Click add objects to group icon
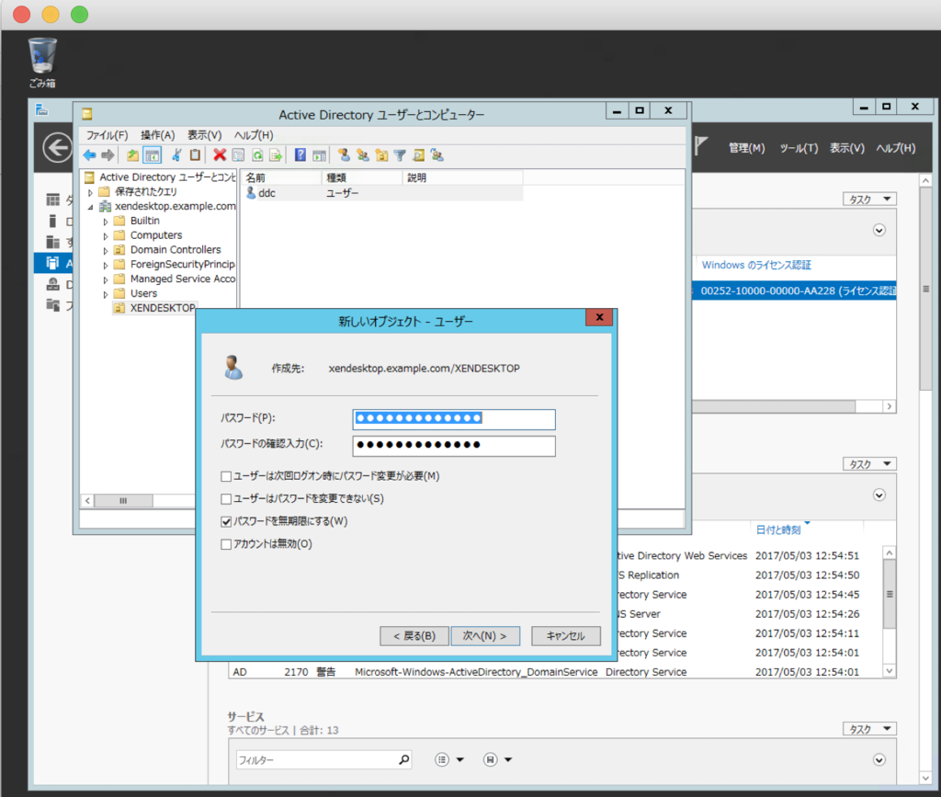The width and height of the screenshot is (941, 797). point(436,155)
